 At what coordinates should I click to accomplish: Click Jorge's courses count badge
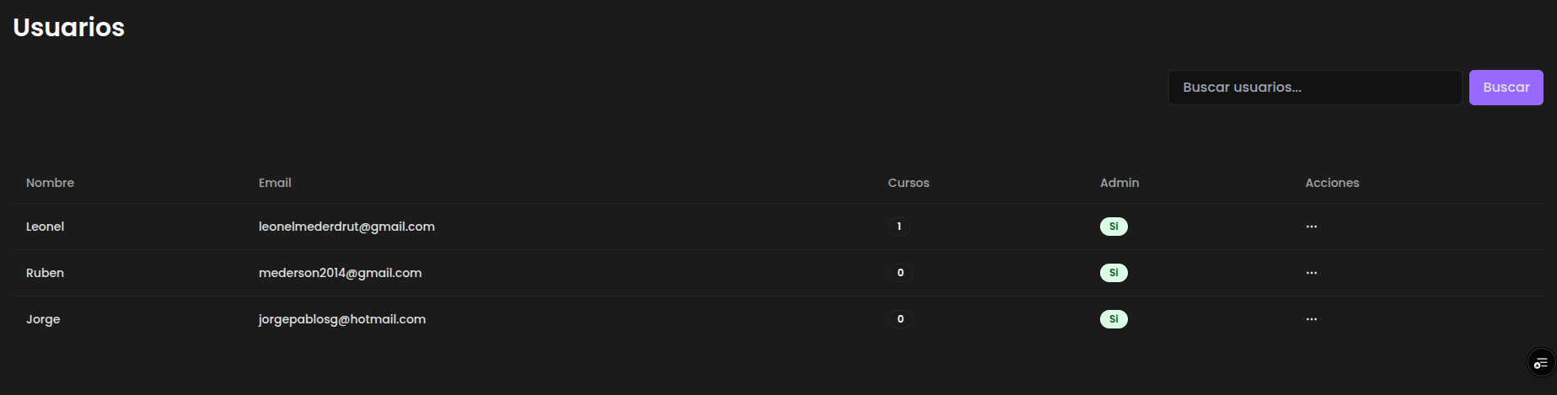(900, 319)
